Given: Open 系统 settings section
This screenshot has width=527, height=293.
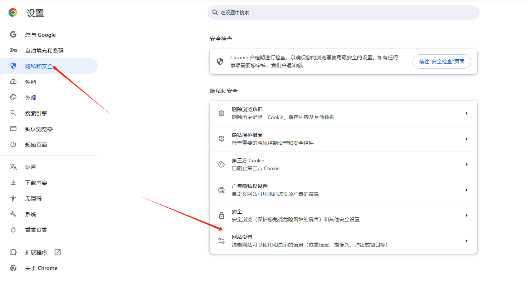Looking at the screenshot, I should [49, 214].
